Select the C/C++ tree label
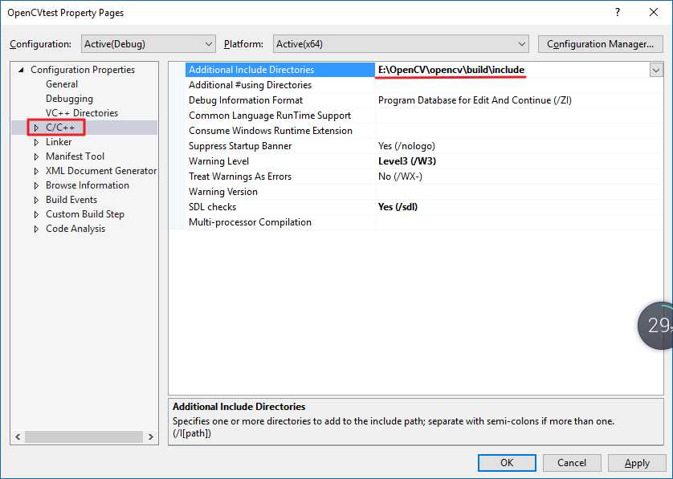This screenshot has width=673, height=479. pos(60,128)
